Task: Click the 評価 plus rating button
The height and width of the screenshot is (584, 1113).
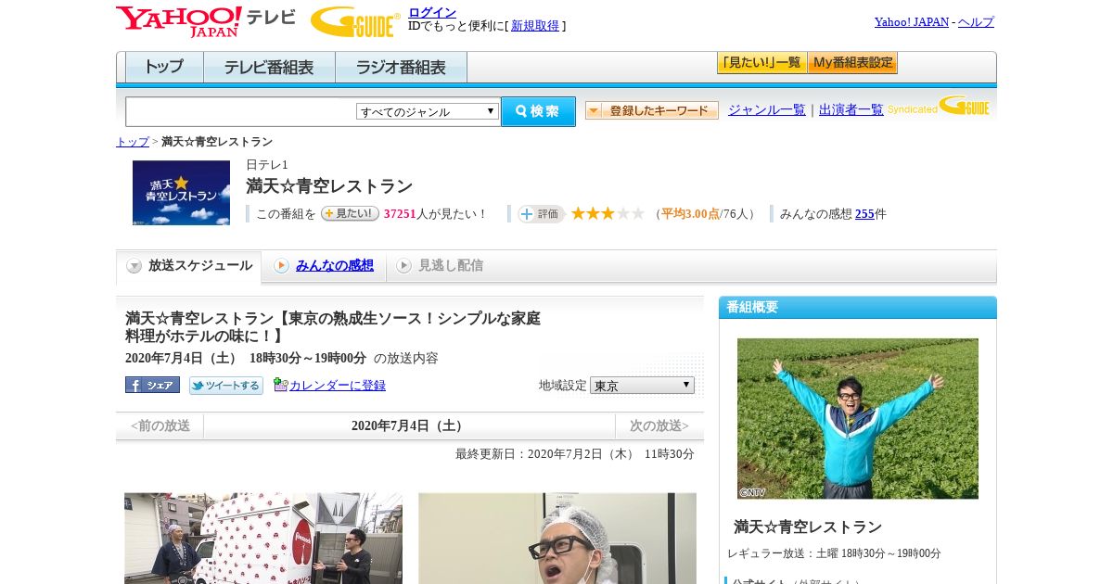Action: coord(541,213)
